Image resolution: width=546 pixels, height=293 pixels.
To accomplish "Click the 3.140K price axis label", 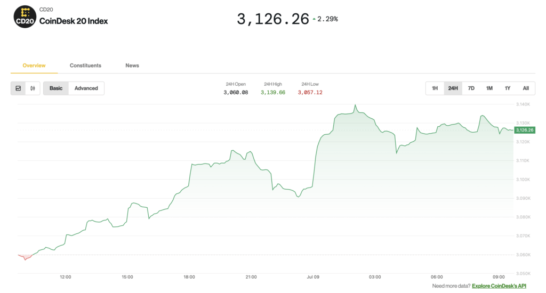I will point(523,104).
